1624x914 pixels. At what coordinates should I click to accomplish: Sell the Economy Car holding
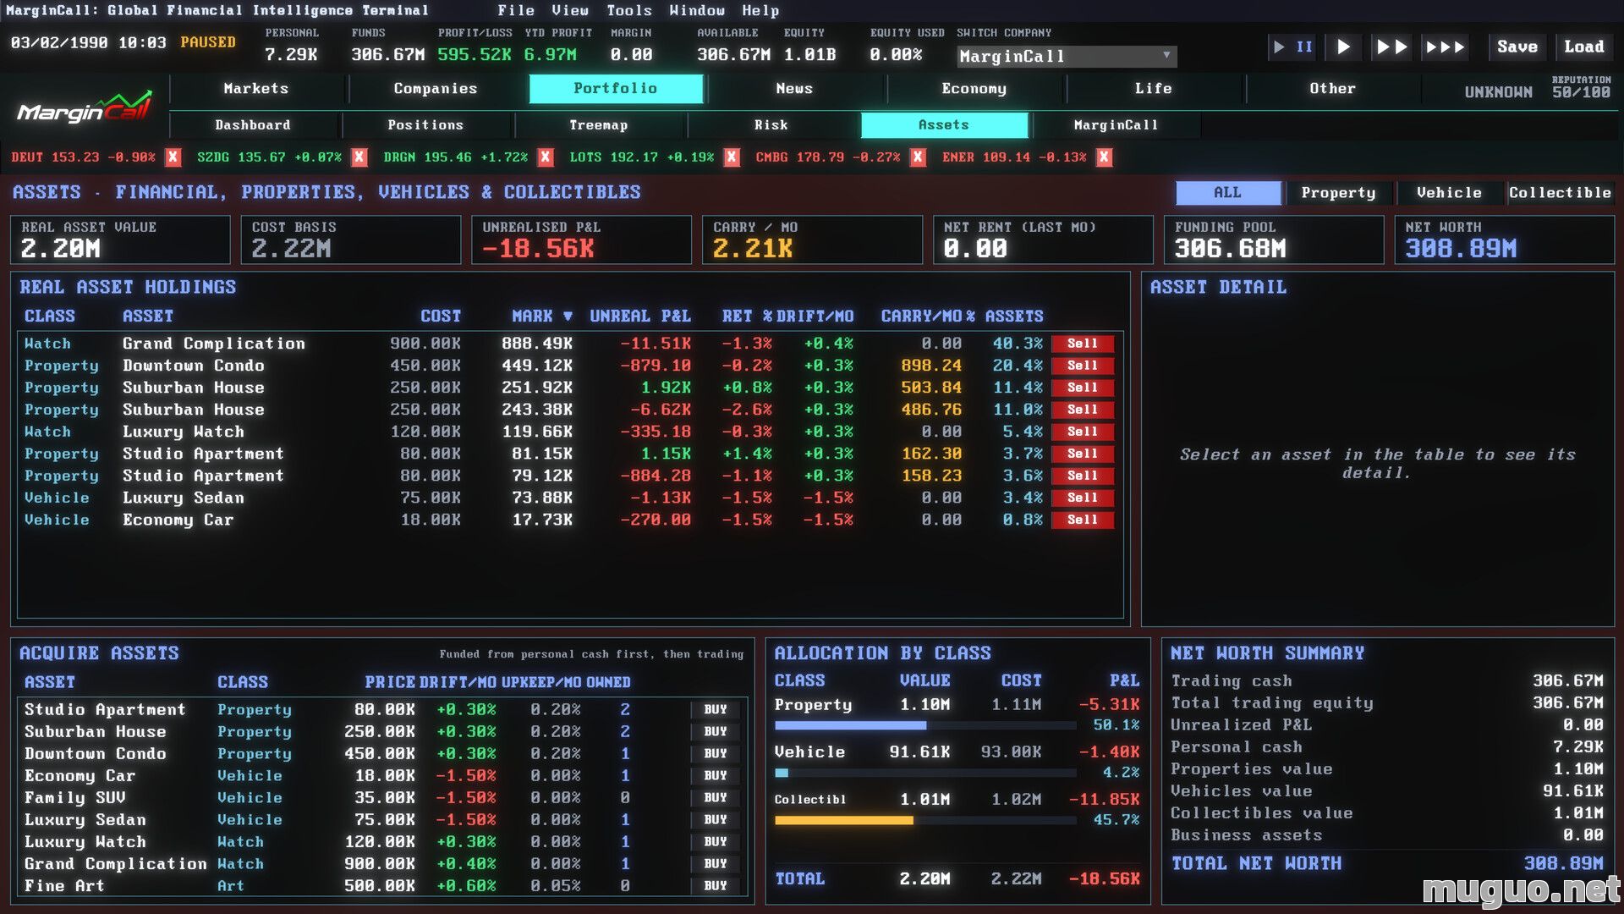[1082, 520]
